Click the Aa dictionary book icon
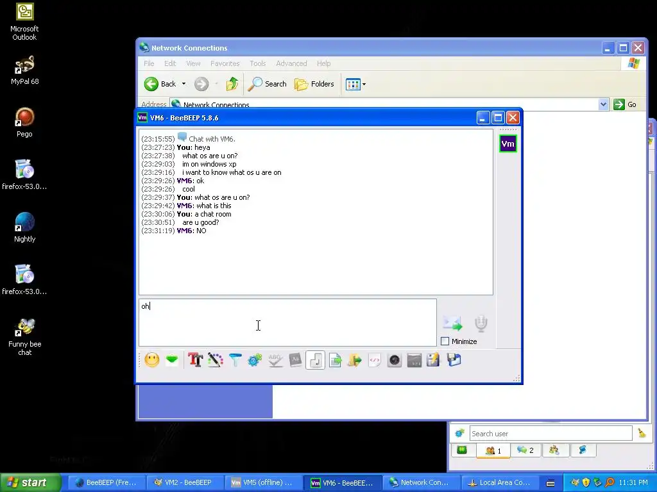Image resolution: width=657 pixels, height=492 pixels. pos(295,360)
